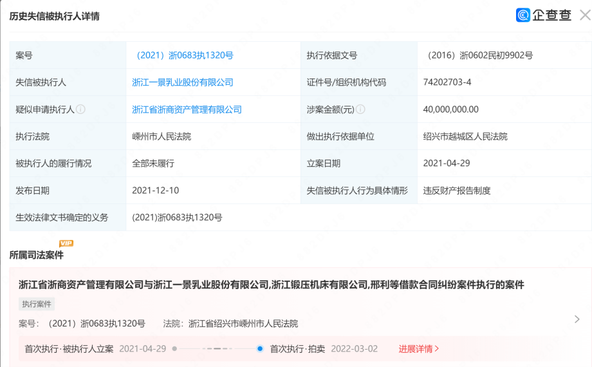Select obligation text (2021)浙0683执1320号 in last row
Screen dimensions: 592x367
click(x=177, y=218)
